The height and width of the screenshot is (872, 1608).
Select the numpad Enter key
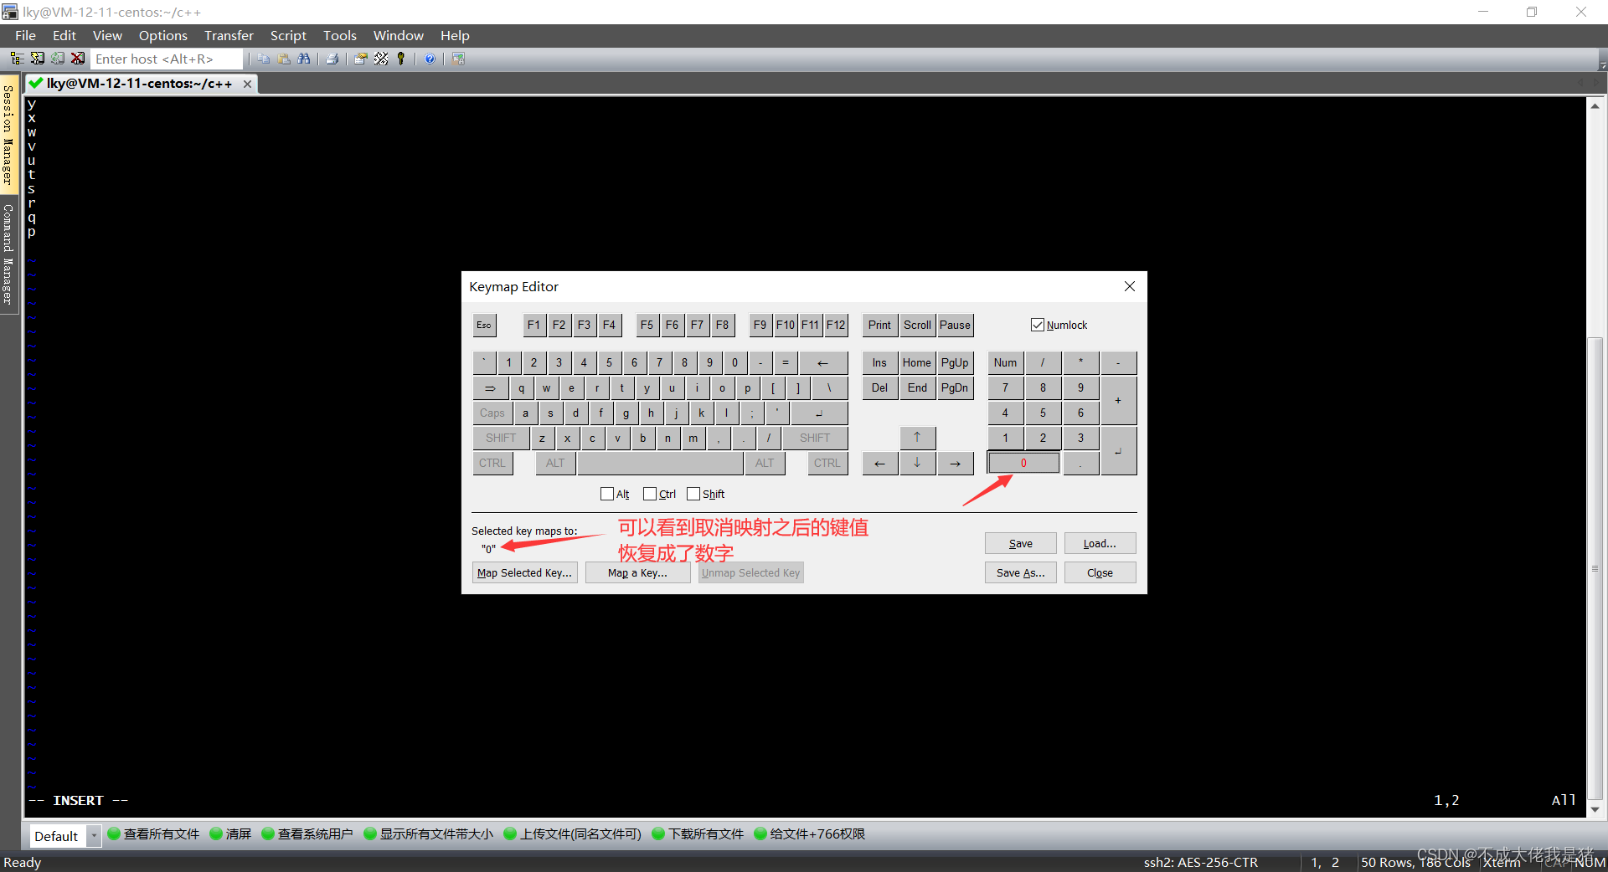[1118, 450]
